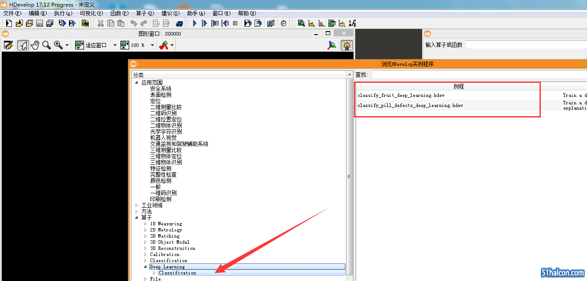Image resolution: width=587 pixels, height=281 pixels.
Task: Select classify_pill_defects_deep_learning.hdev example
Action: point(410,105)
